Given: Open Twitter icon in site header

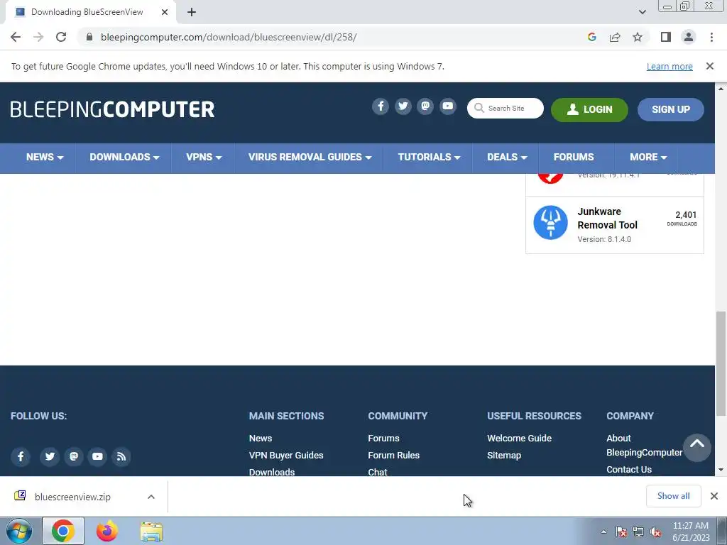Looking at the screenshot, I should coord(403,106).
